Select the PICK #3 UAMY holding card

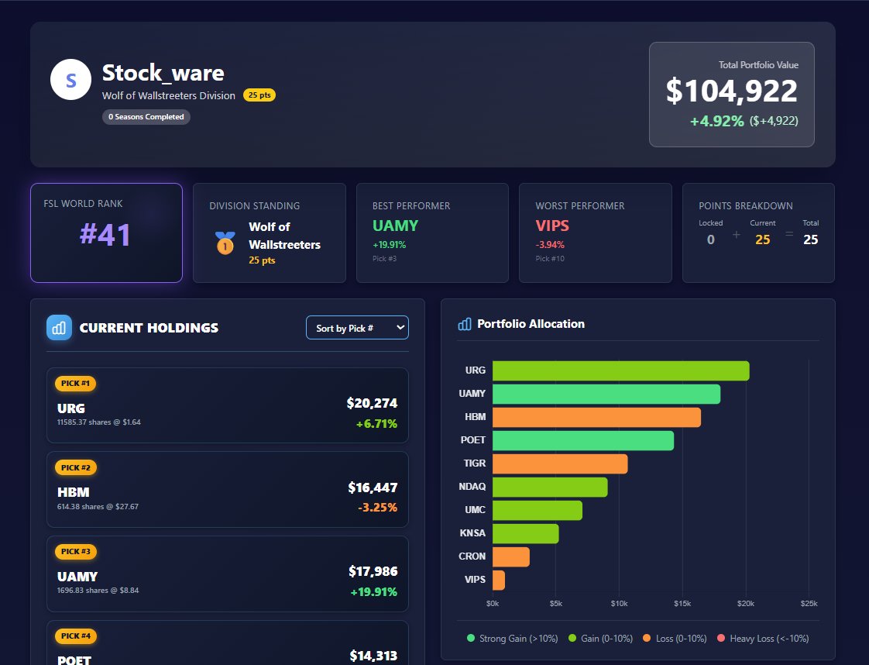tap(228, 574)
